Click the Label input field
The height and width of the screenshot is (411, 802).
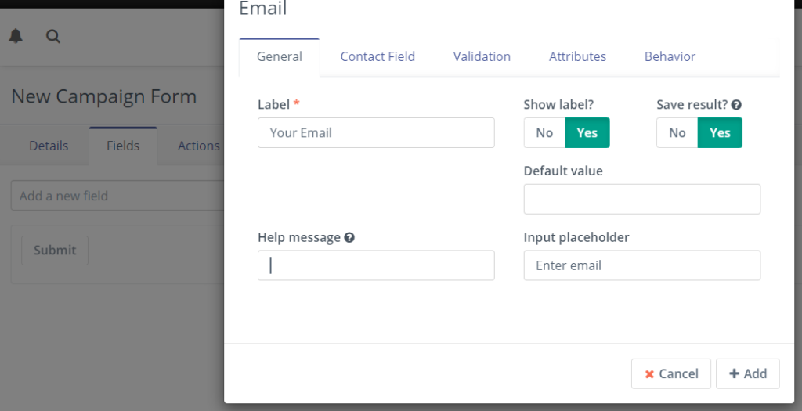376,133
